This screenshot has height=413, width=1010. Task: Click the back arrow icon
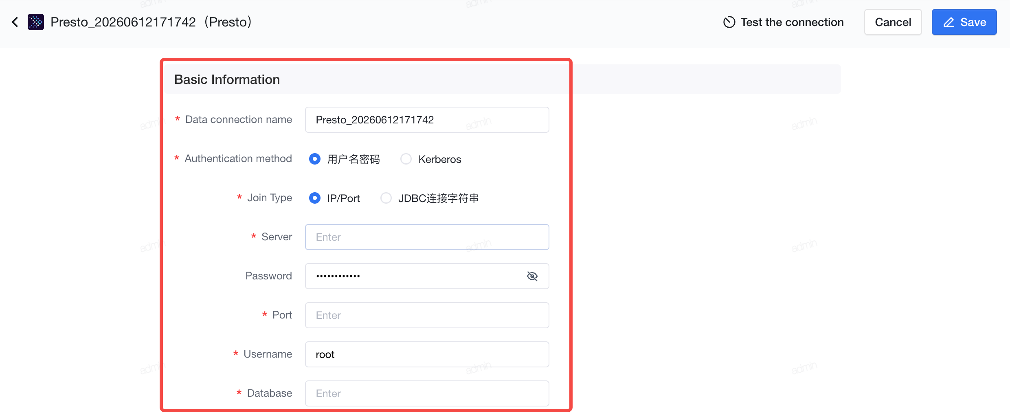[15, 22]
